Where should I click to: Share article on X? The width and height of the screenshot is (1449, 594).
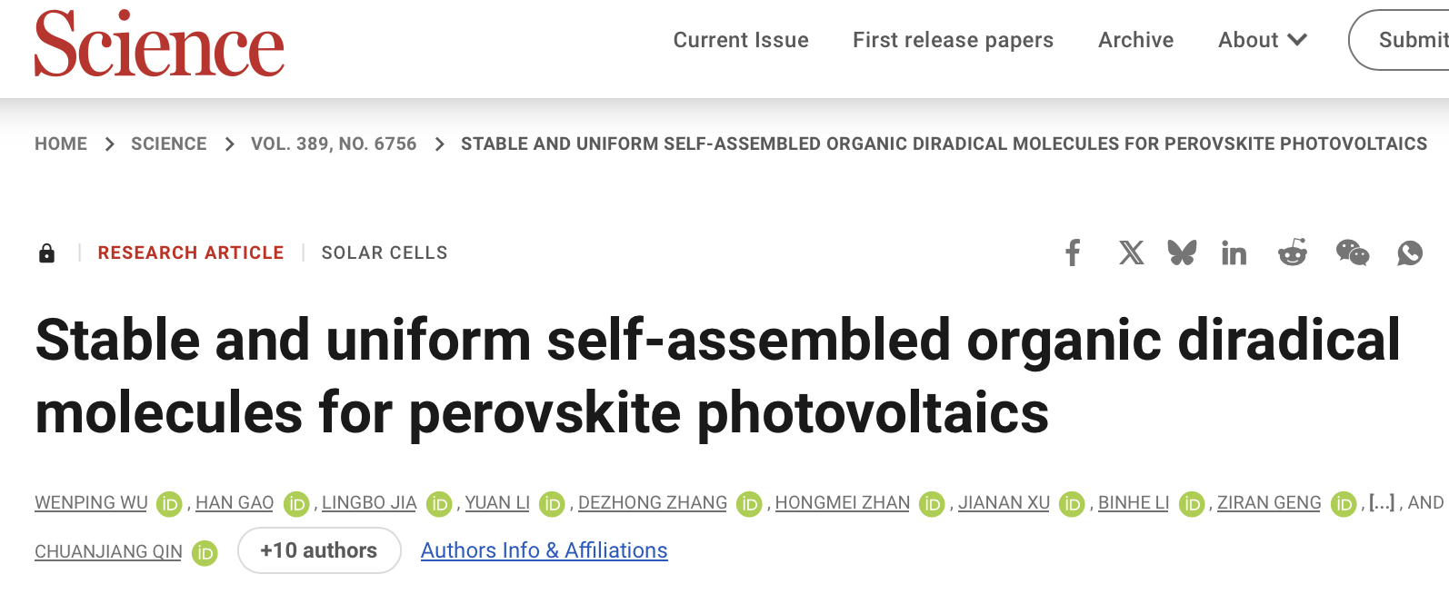1131,252
